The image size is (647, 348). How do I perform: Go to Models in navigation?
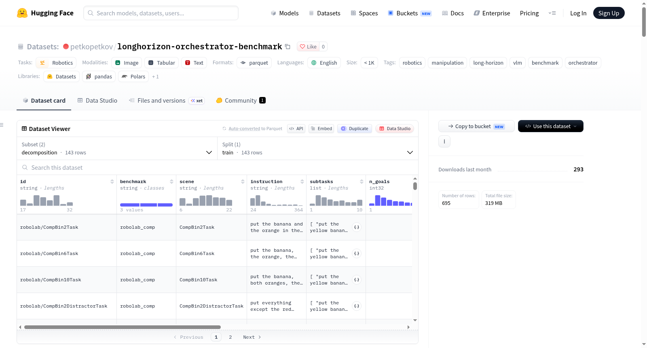click(285, 13)
